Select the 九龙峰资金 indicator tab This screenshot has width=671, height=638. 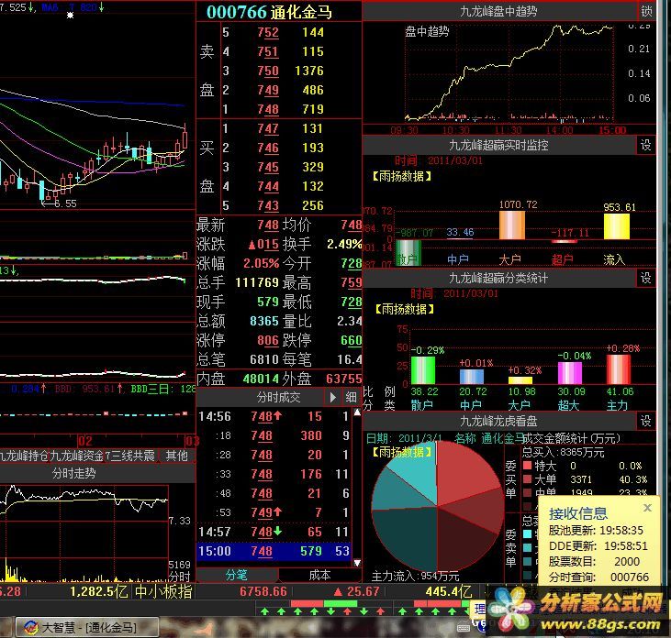[77, 456]
